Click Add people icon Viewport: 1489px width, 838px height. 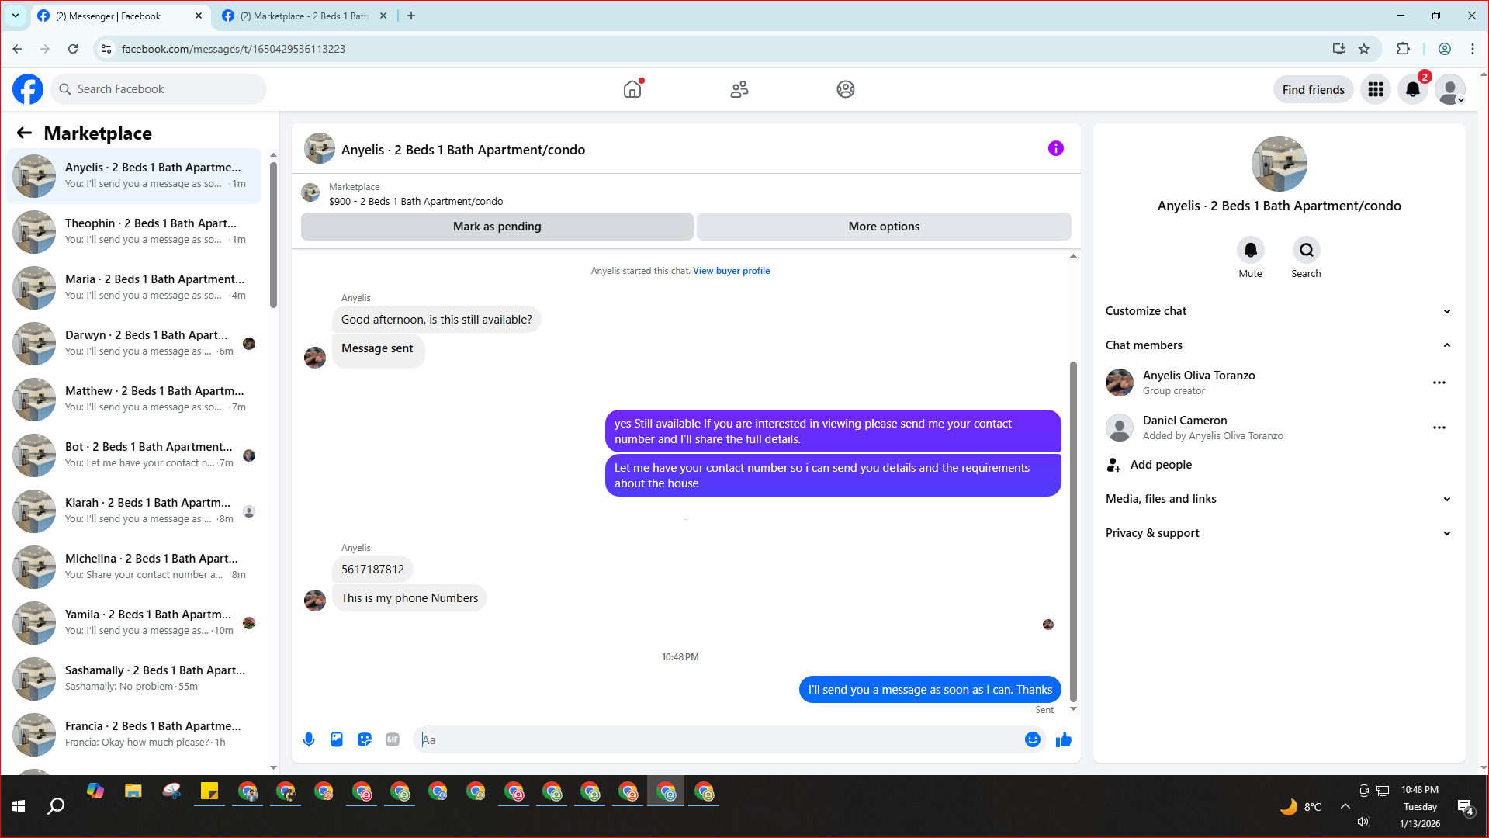pos(1113,465)
